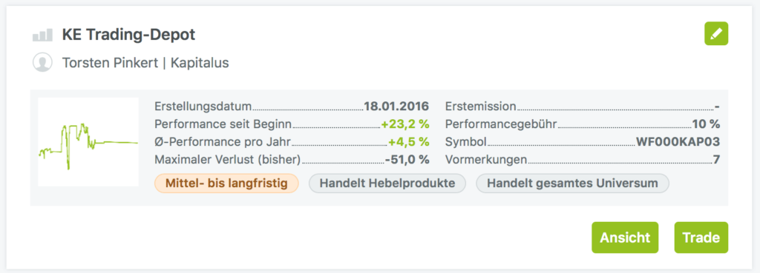Click the symbol WF000KAP03

click(678, 142)
